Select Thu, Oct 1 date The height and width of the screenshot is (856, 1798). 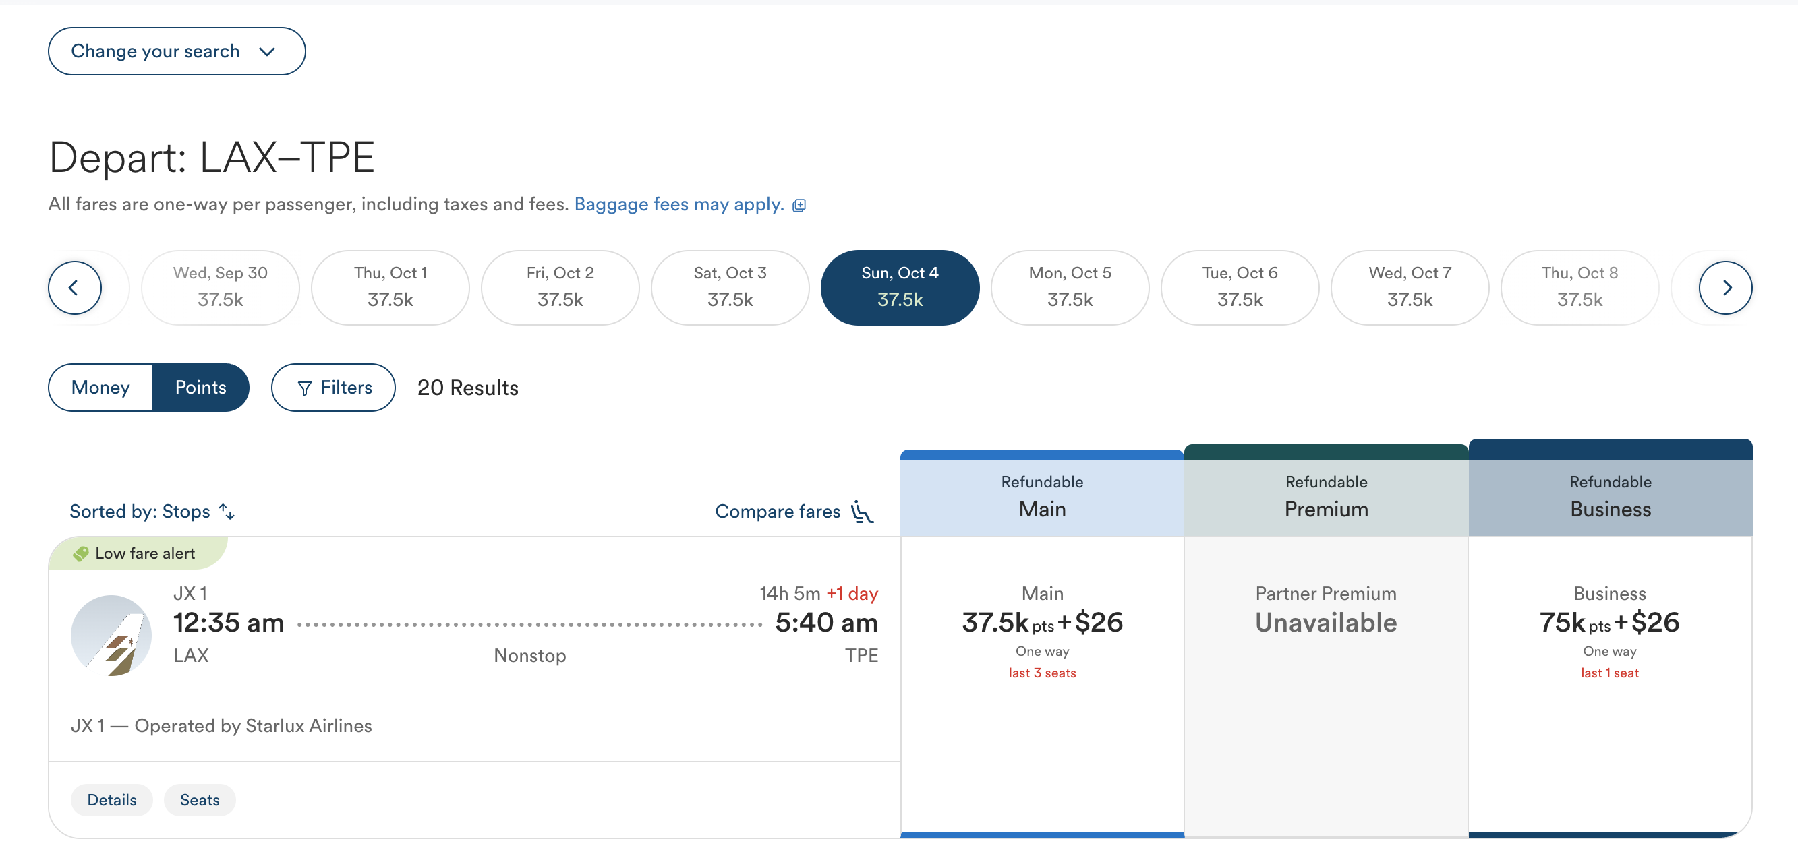coord(390,287)
